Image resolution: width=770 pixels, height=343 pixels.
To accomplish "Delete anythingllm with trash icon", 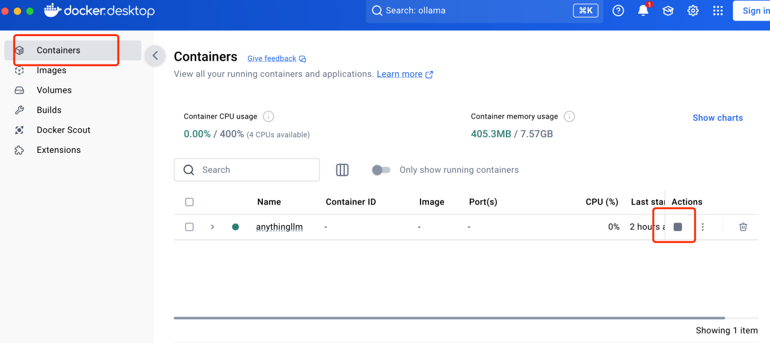I will tap(743, 227).
